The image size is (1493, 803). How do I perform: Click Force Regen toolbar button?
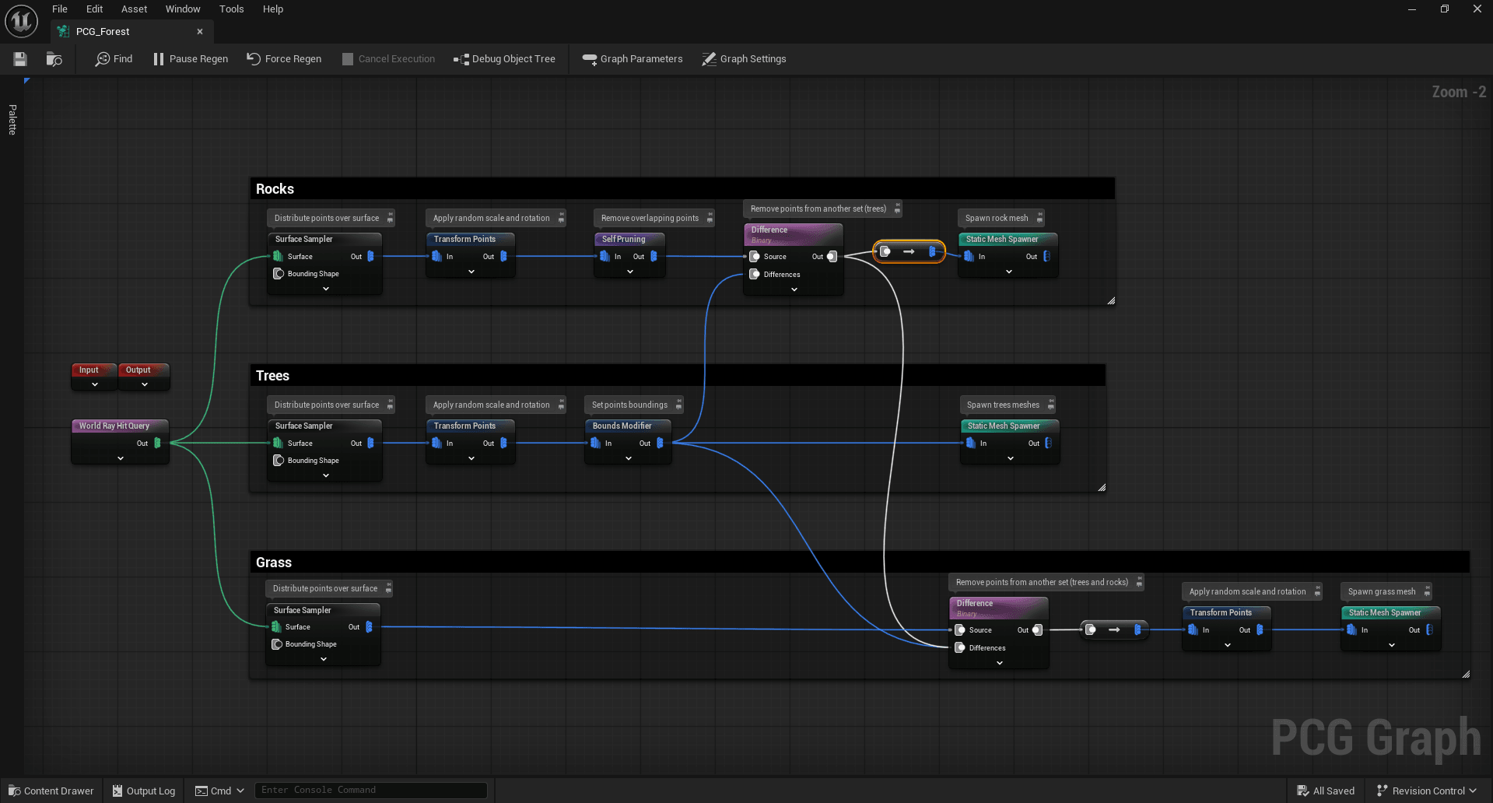(284, 59)
